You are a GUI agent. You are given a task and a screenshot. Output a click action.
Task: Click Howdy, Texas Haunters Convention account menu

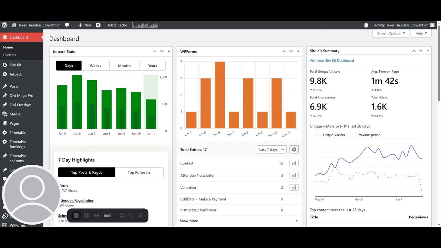(x=401, y=25)
